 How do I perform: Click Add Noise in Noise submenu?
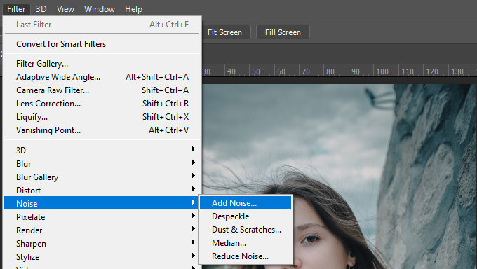246,202
